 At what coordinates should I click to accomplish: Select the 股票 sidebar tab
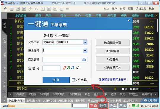pos(5,55)
